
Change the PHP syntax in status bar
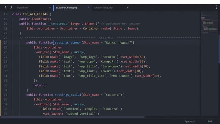[x=210, y=122]
